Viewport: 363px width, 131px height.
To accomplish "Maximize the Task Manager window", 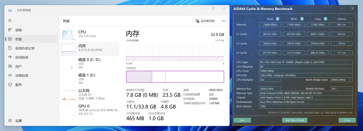I will (214, 8).
